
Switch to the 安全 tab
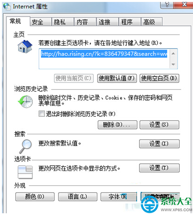(x=41, y=22)
